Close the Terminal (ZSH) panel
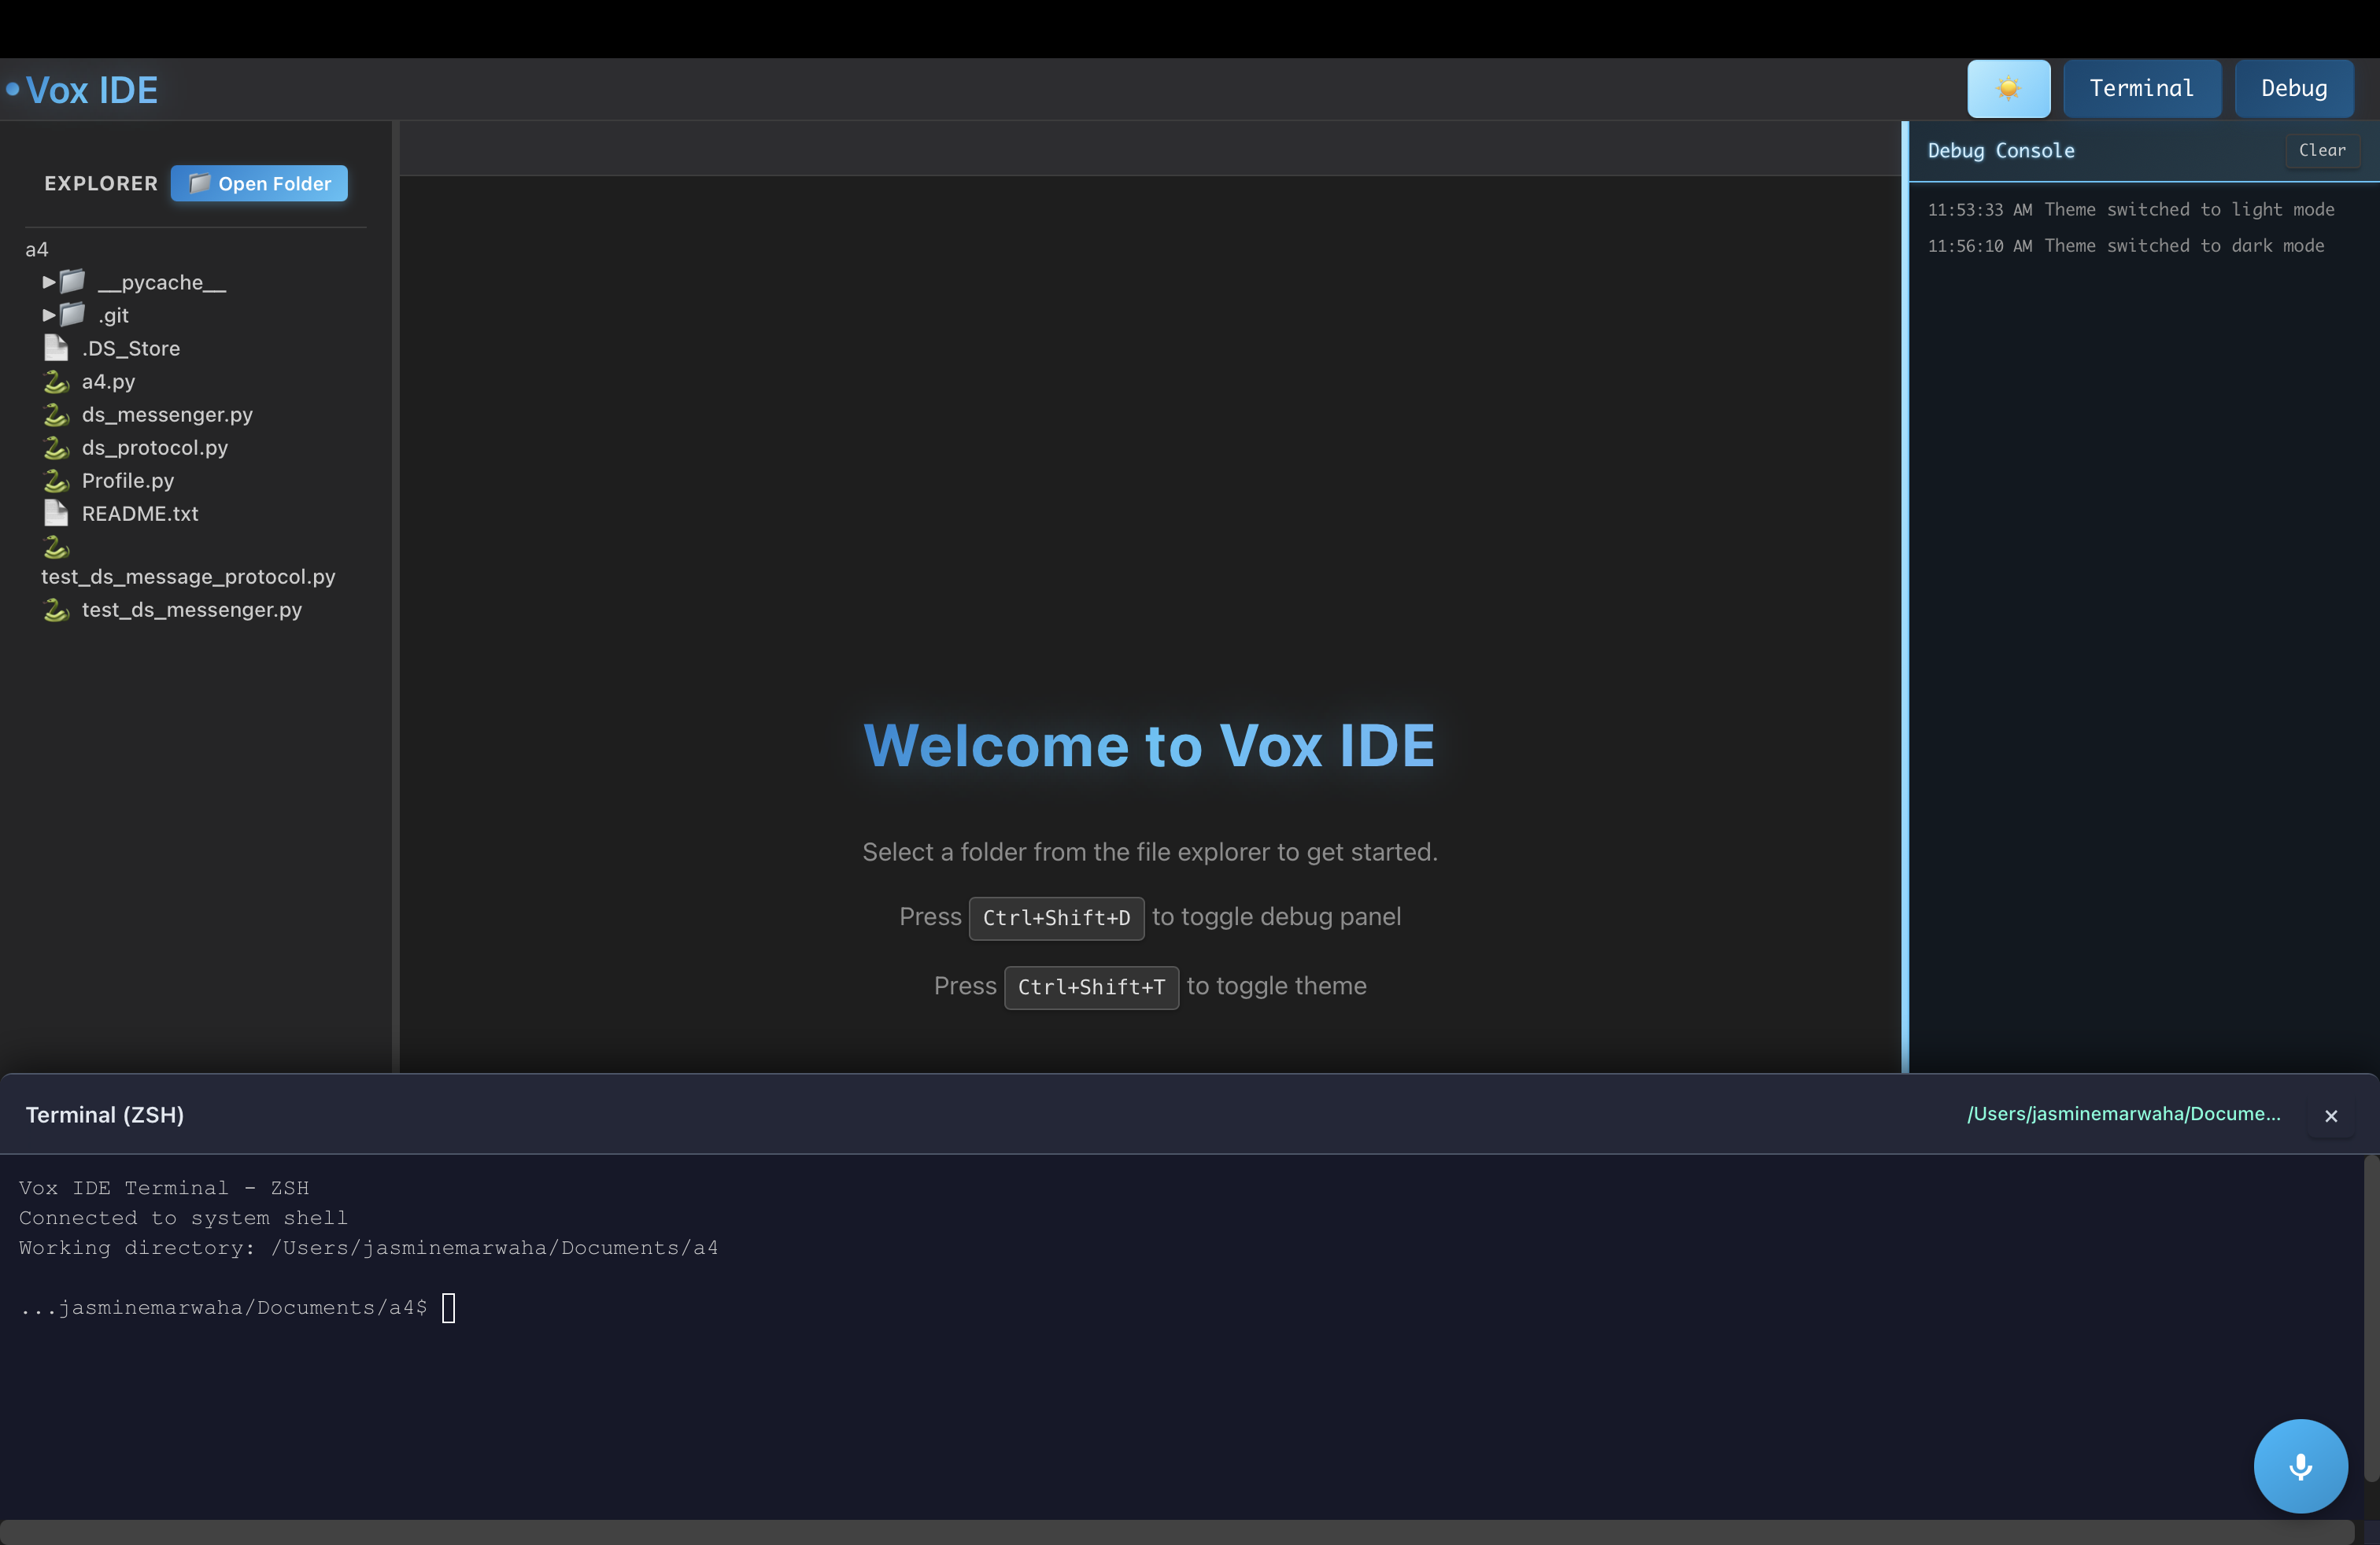Screen dimensions: 2380x1545 pos(2330,1116)
